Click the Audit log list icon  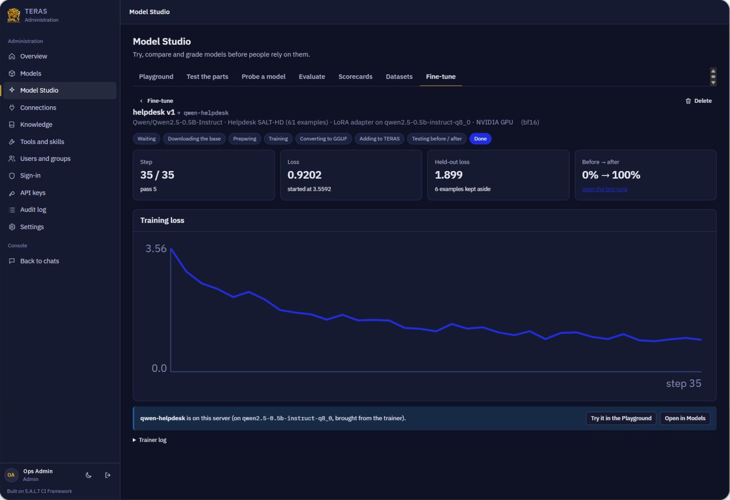point(12,210)
